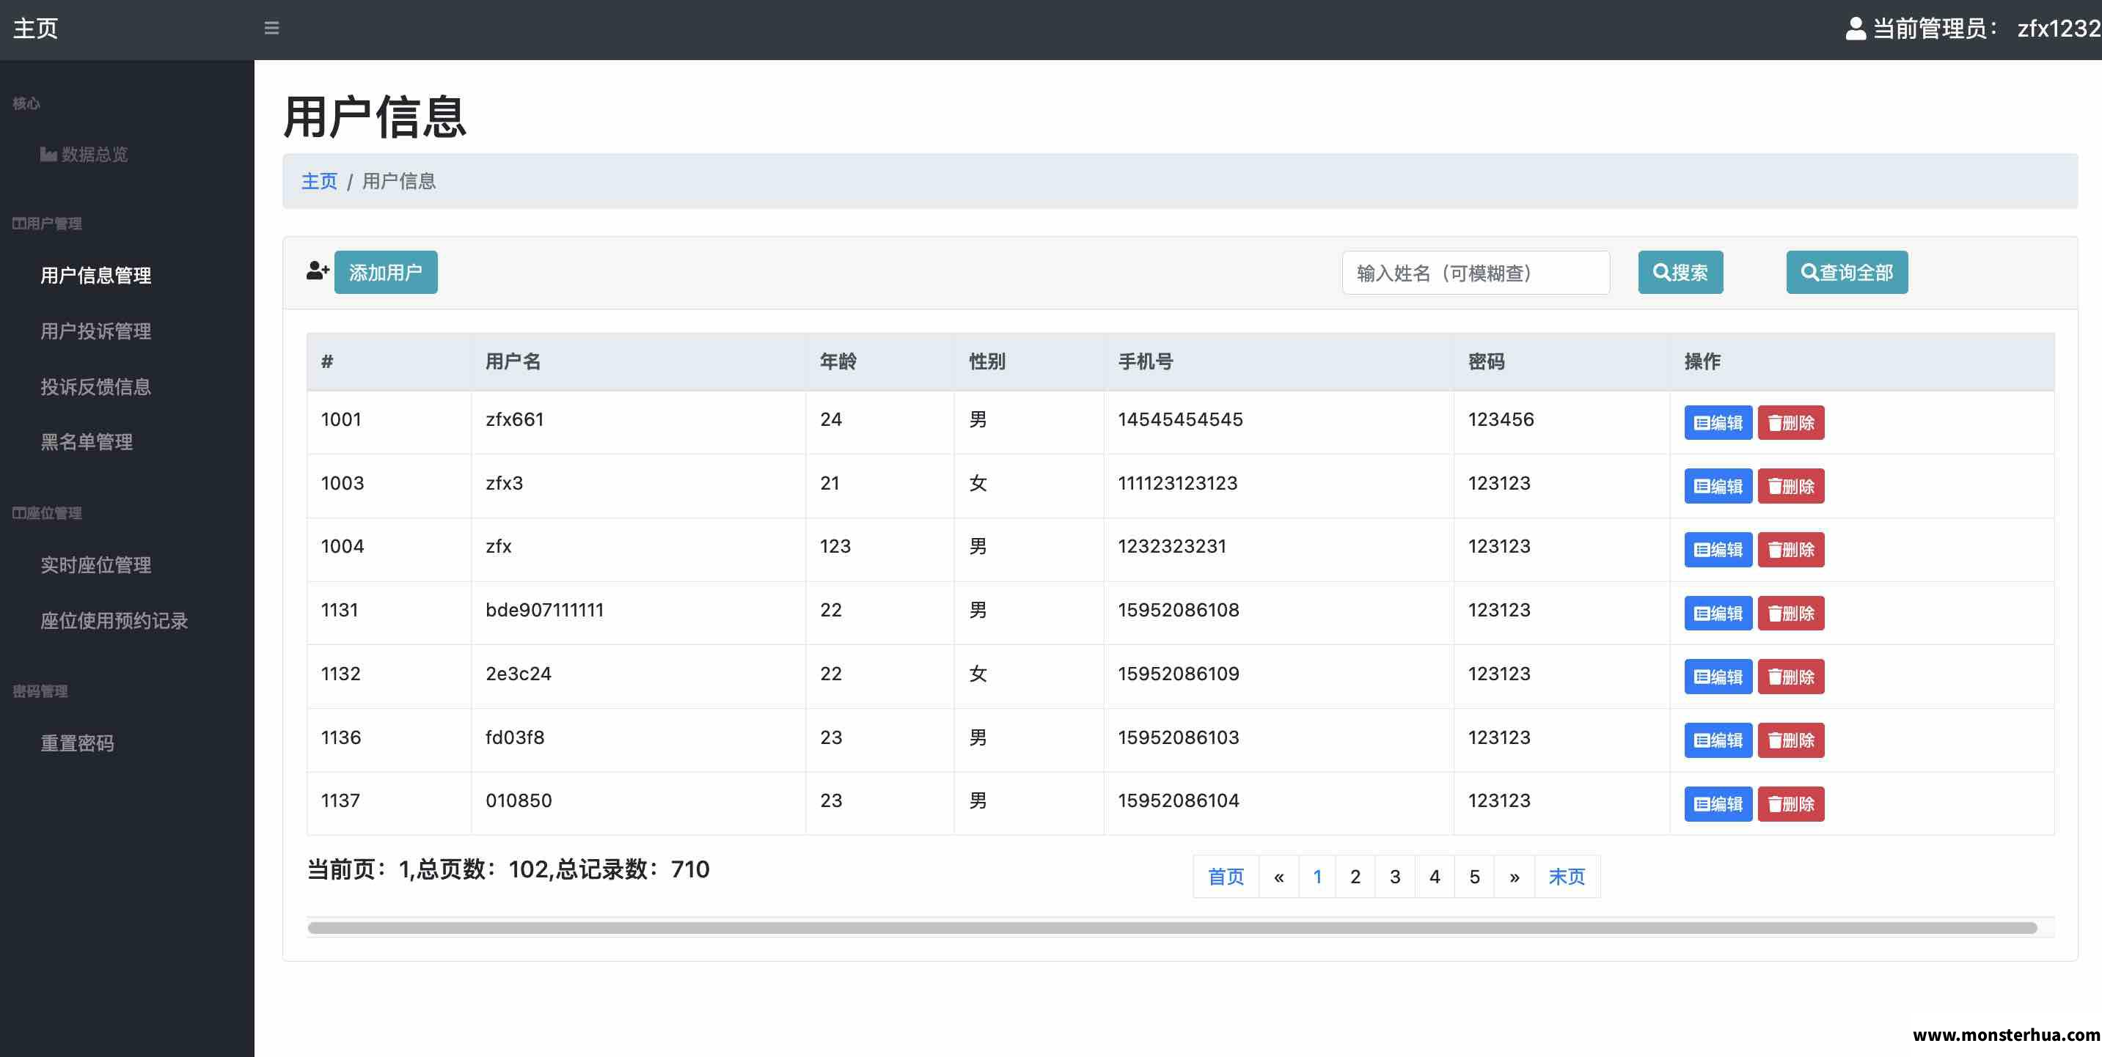Click the 主页 brand title
Image resolution: width=2102 pixels, height=1057 pixels.
tap(36, 29)
